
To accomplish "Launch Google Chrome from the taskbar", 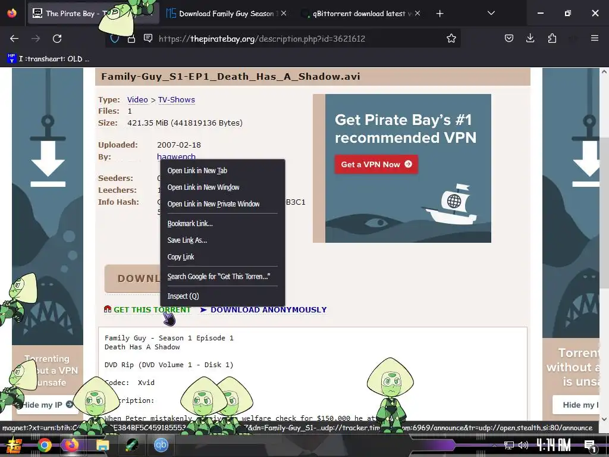I will coord(44,445).
